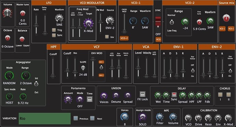Adjust the Master tune knob
Image resolution: width=236 pixels, height=127 pixels.
pyautogui.click(x=23, y=13)
